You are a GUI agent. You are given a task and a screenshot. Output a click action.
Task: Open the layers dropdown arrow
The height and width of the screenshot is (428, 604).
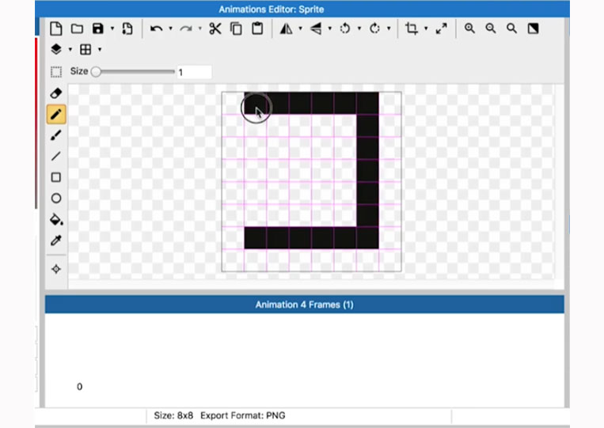click(x=70, y=49)
